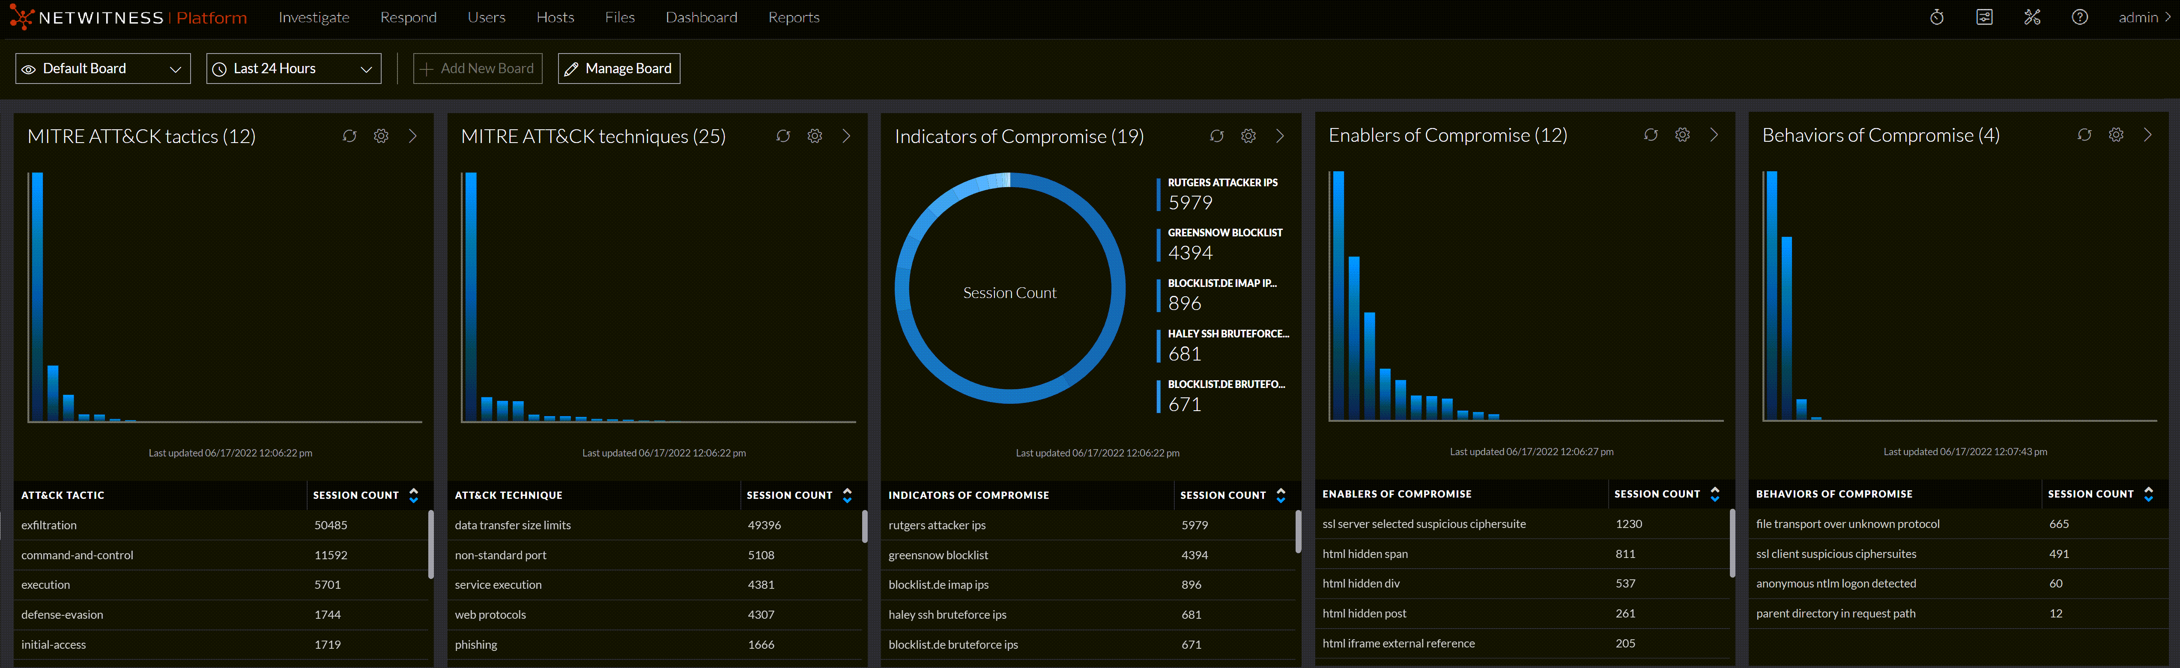Open the Default Board dropdown
Screen dimensions: 2180x668
coord(103,69)
